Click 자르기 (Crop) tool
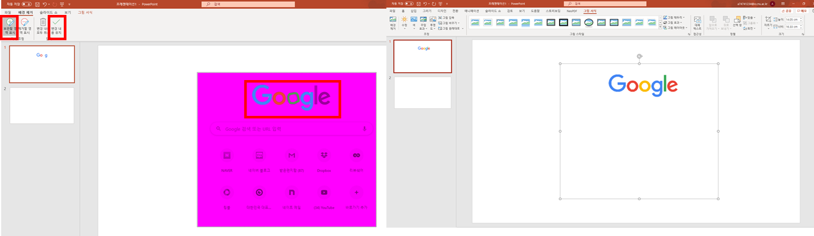Screen dimensions: 814x236 pyautogui.click(x=768, y=23)
